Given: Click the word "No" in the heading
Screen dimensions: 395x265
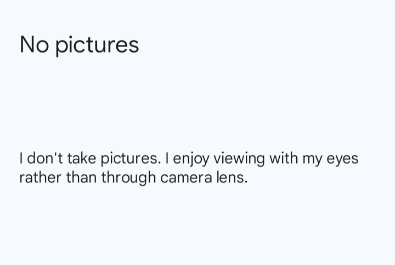Looking at the screenshot, I should tap(34, 44).
